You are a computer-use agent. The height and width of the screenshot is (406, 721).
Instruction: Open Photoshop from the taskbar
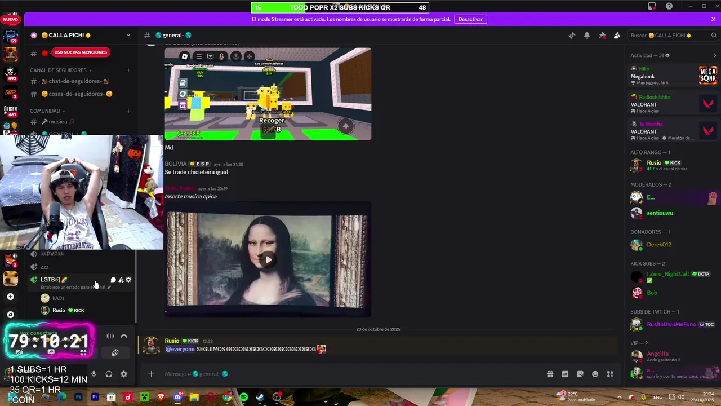(78, 398)
